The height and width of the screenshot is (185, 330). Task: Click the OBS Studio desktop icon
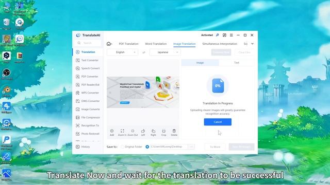pyautogui.click(x=7, y=74)
